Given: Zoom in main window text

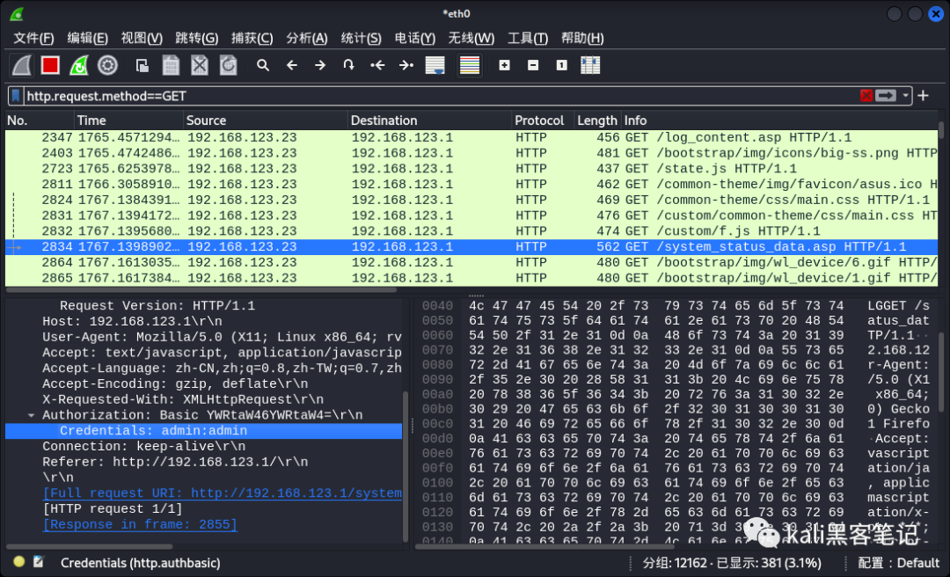Looking at the screenshot, I should pos(504,65).
